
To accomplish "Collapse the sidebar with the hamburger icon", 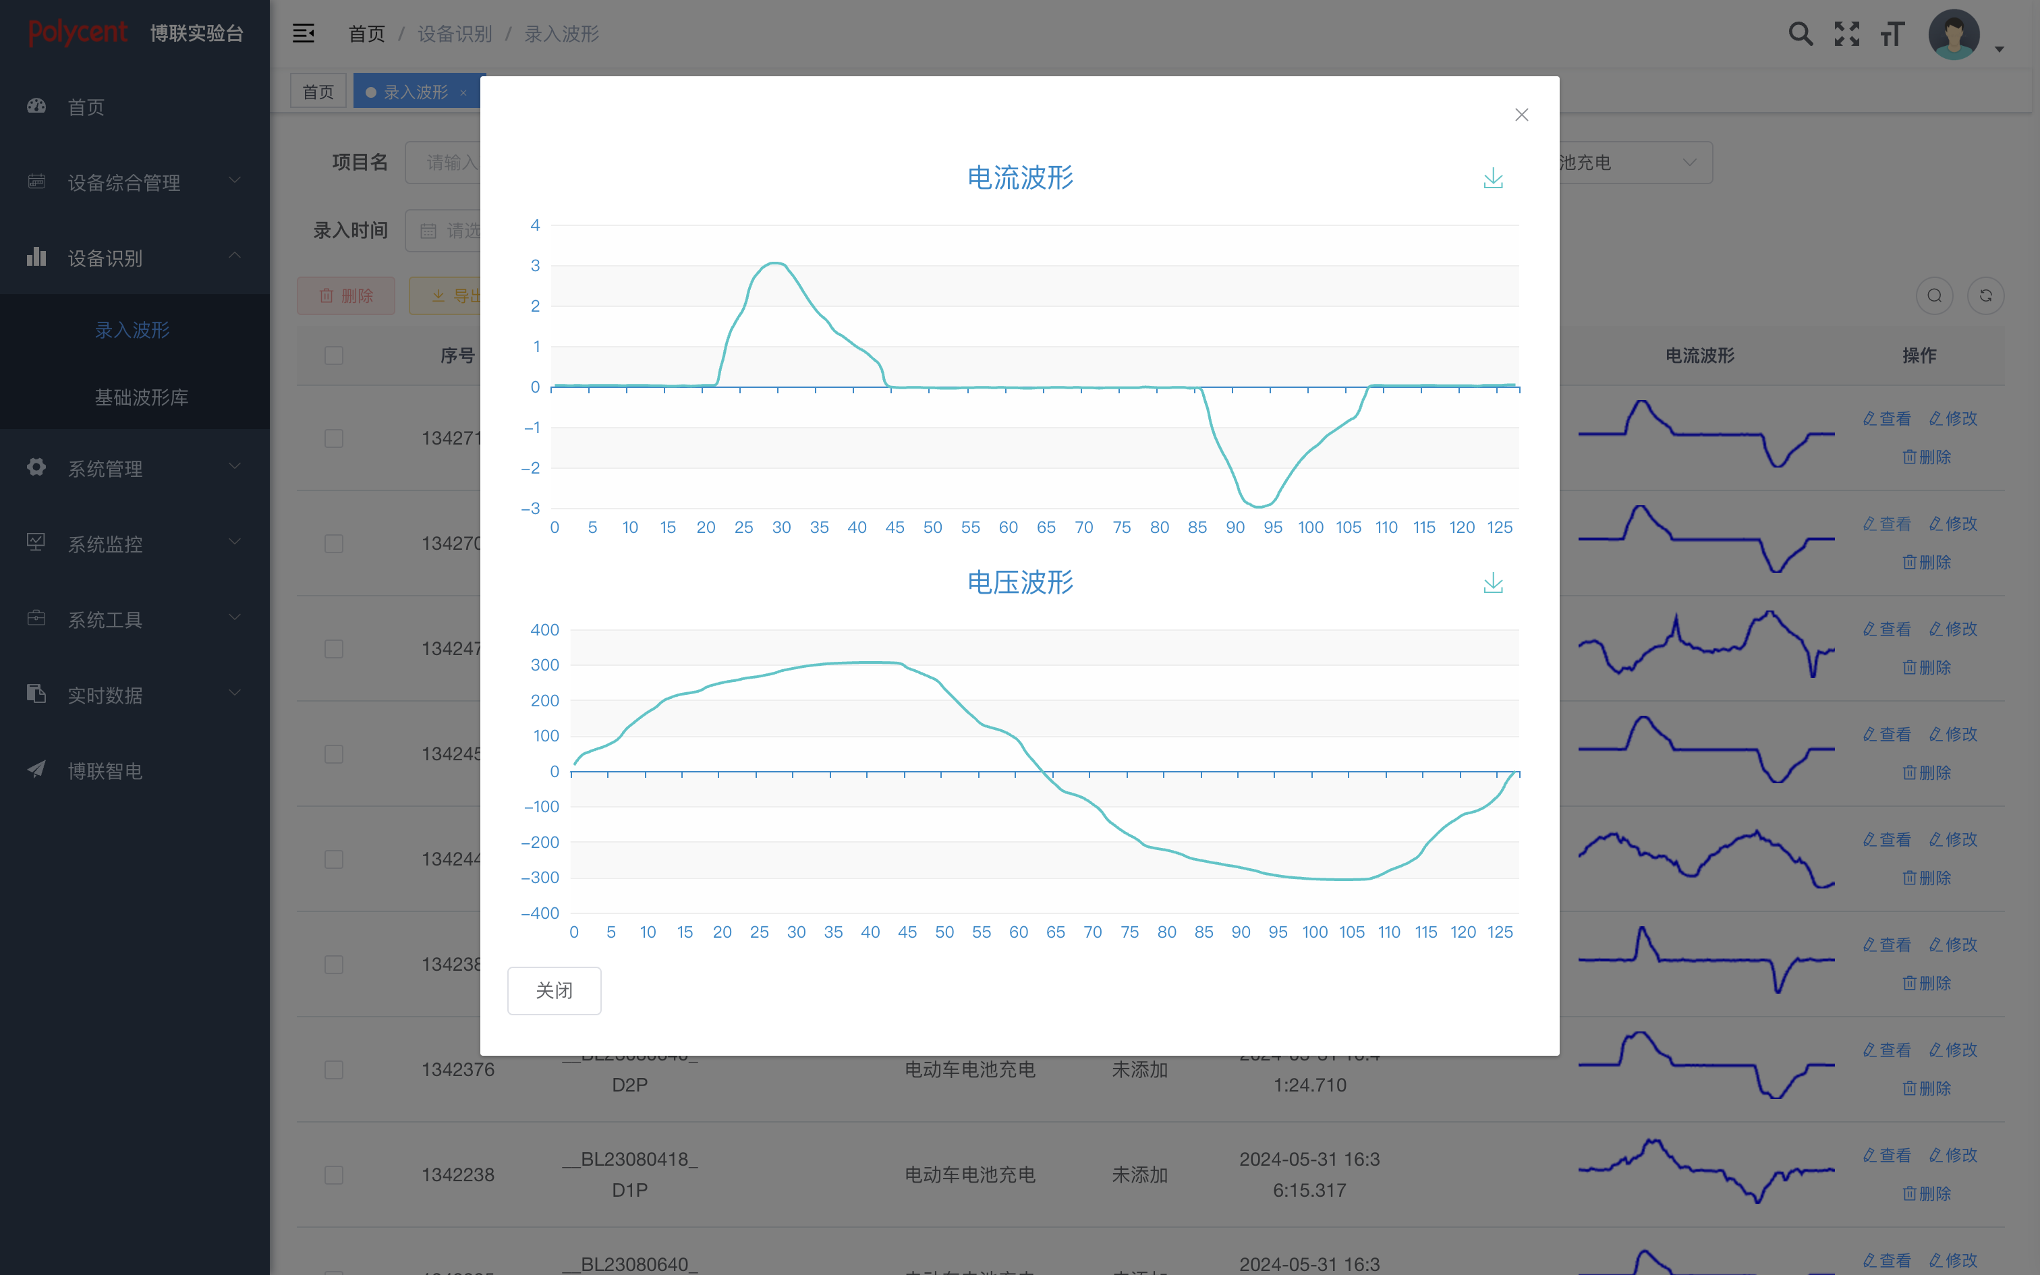I will point(303,34).
